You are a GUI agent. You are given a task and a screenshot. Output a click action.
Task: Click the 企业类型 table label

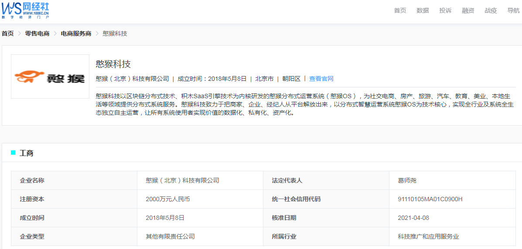[32, 236]
